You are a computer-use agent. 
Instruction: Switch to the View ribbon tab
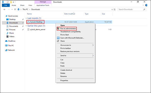(x=30, y=5)
